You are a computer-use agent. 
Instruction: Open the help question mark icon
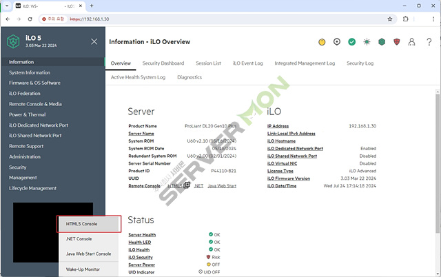[429, 42]
